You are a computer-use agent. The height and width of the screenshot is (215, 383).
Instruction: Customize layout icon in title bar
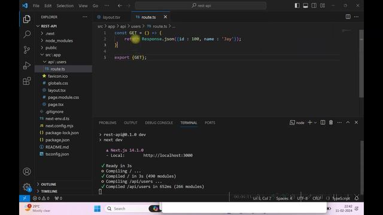(323, 5)
